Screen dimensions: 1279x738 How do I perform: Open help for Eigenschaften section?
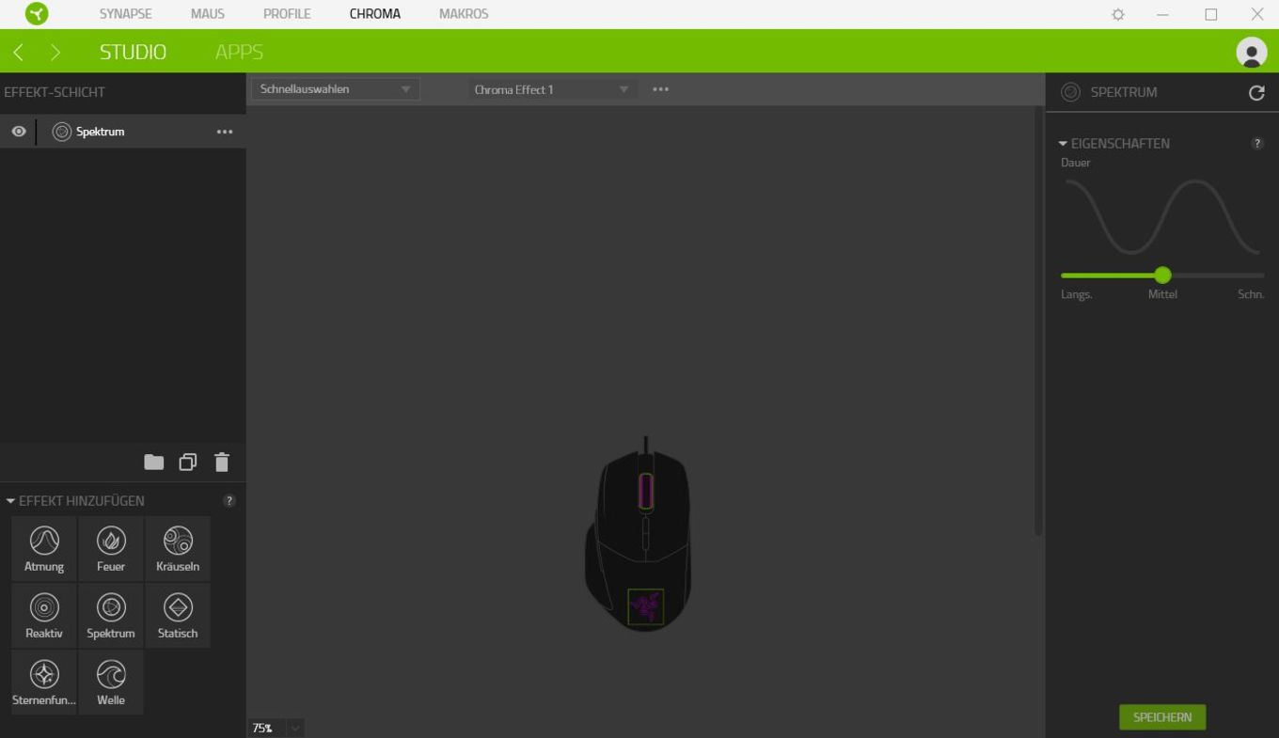(1257, 144)
